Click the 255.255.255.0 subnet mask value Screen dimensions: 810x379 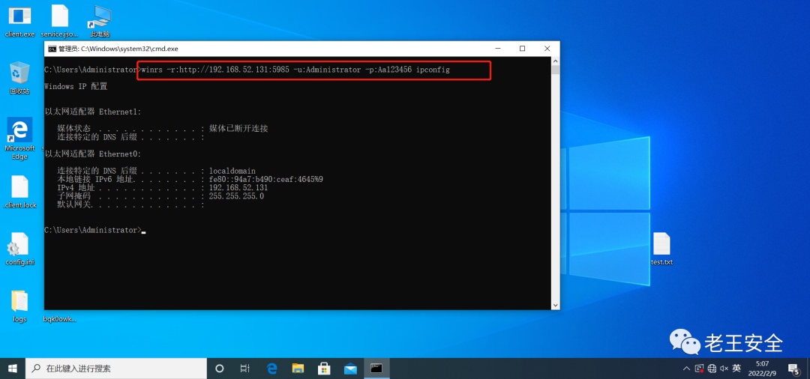click(236, 196)
